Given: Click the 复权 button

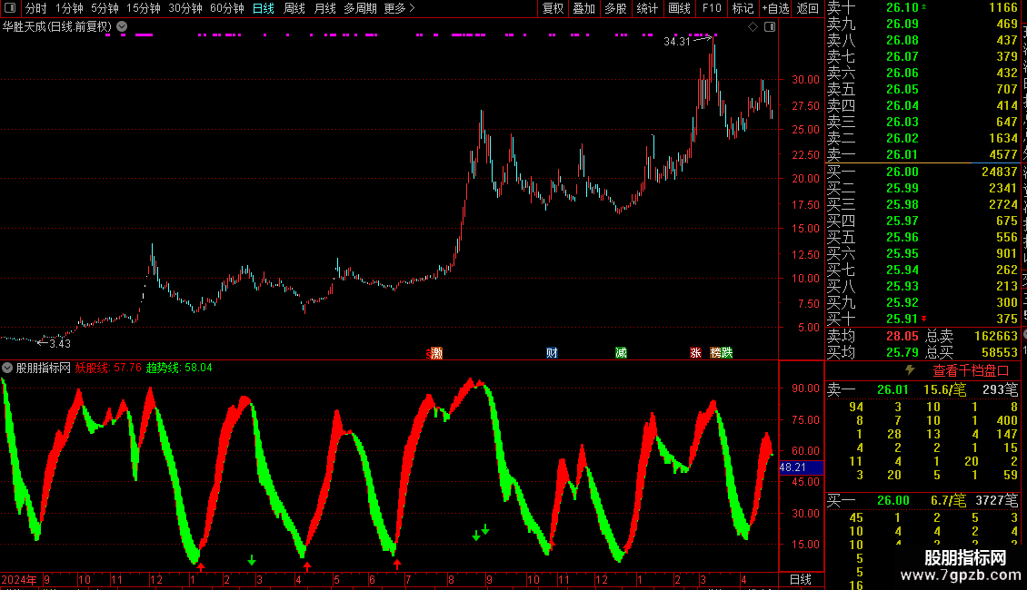Looking at the screenshot, I should click(x=553, y=8).
